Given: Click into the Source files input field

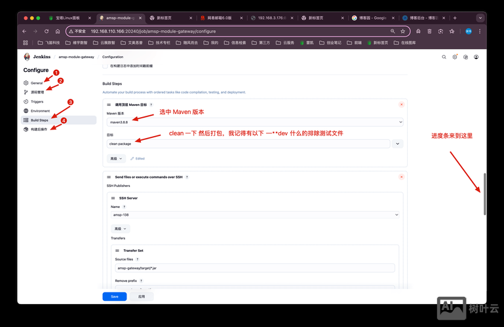Looking at the screenshot, I should (x=254, y=267).
